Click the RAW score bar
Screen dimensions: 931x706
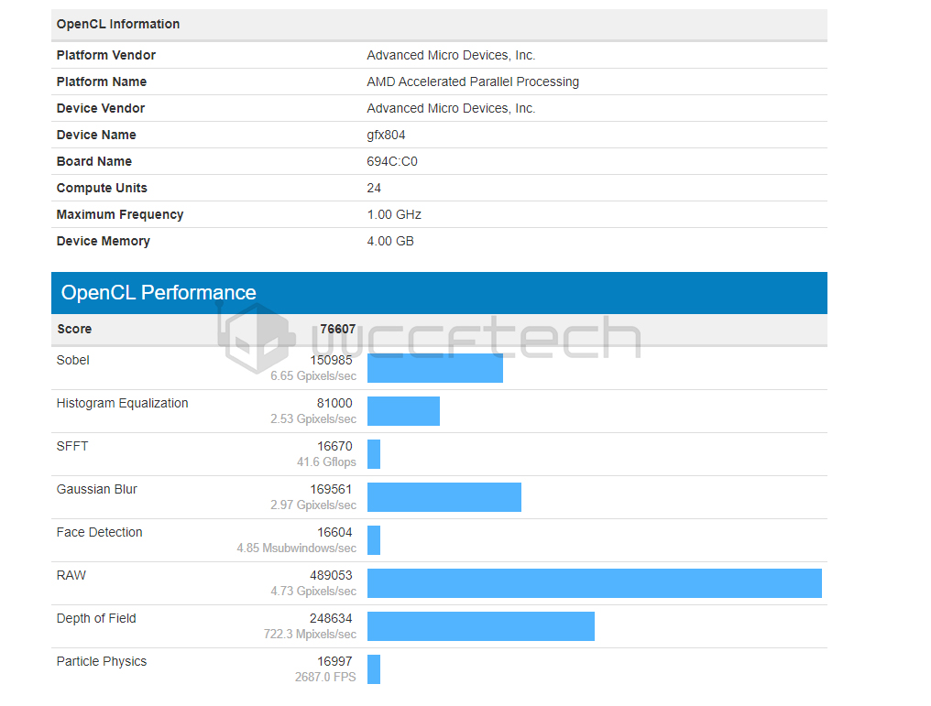tap(595, 583)
